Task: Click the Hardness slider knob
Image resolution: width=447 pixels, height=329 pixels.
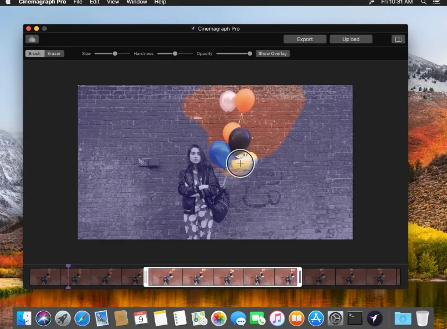Action: tap(175, 53)
